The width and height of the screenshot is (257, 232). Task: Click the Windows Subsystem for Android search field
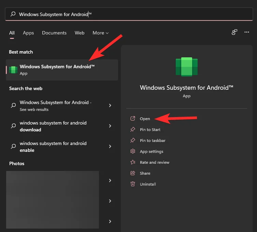129,14
